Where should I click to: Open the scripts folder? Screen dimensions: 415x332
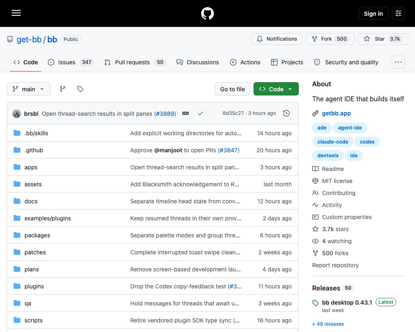click(x=34, y=320)
